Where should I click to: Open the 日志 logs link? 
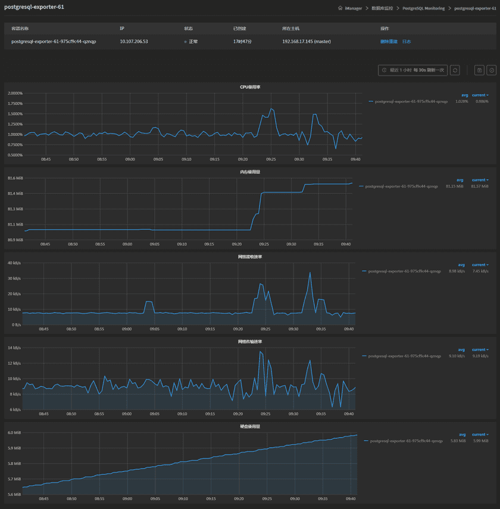pyautogui.click(x=408, y=41)
